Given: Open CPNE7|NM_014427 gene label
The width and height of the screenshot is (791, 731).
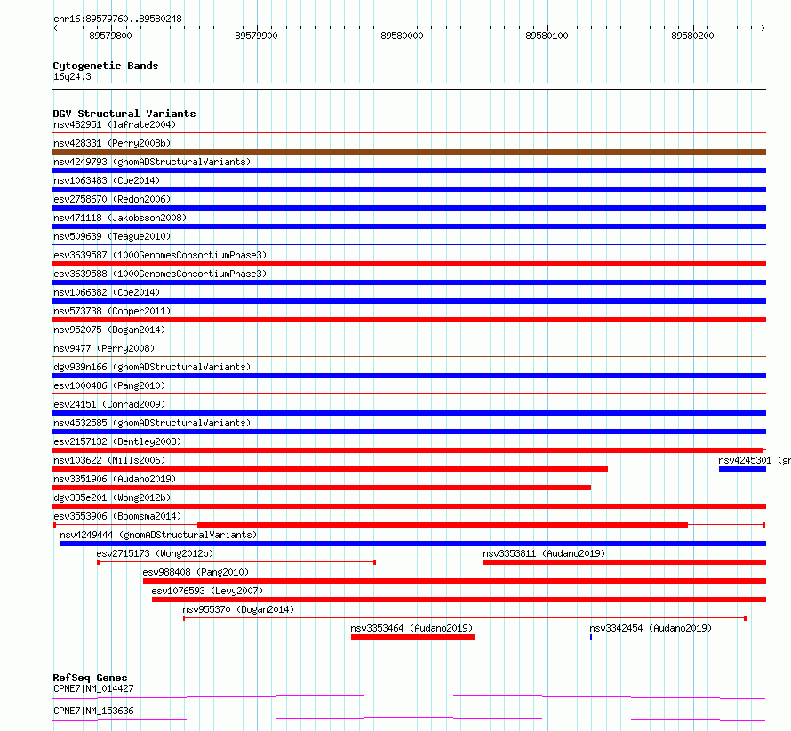Looking at the screenshot, I should tap(93, 688).
